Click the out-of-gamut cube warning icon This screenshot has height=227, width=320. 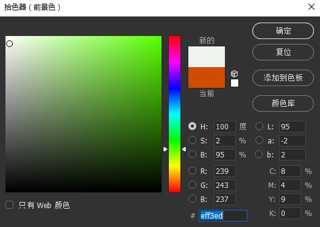pyautogui.click(x=234, y=74)
